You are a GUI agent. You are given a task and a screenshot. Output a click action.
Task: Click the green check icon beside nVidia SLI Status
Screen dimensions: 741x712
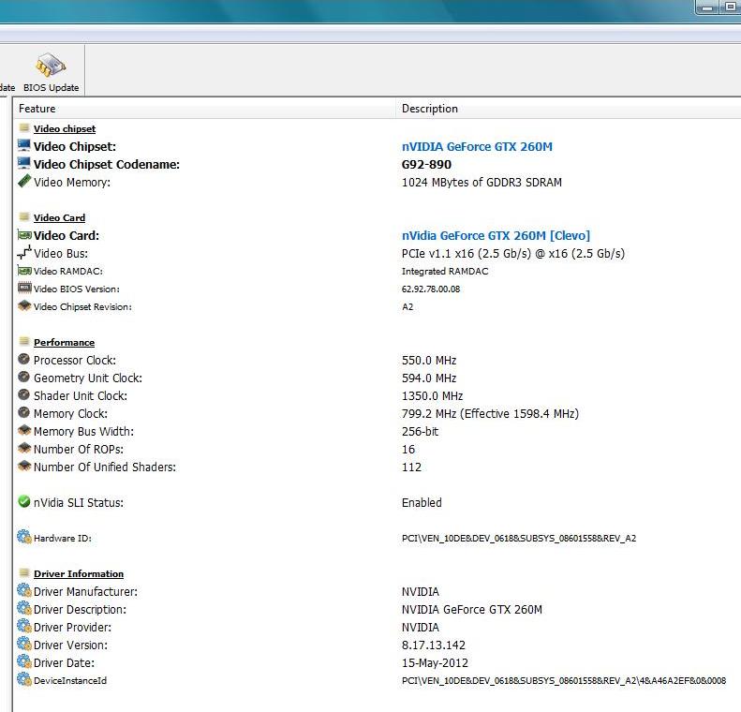tap(24, 501)
